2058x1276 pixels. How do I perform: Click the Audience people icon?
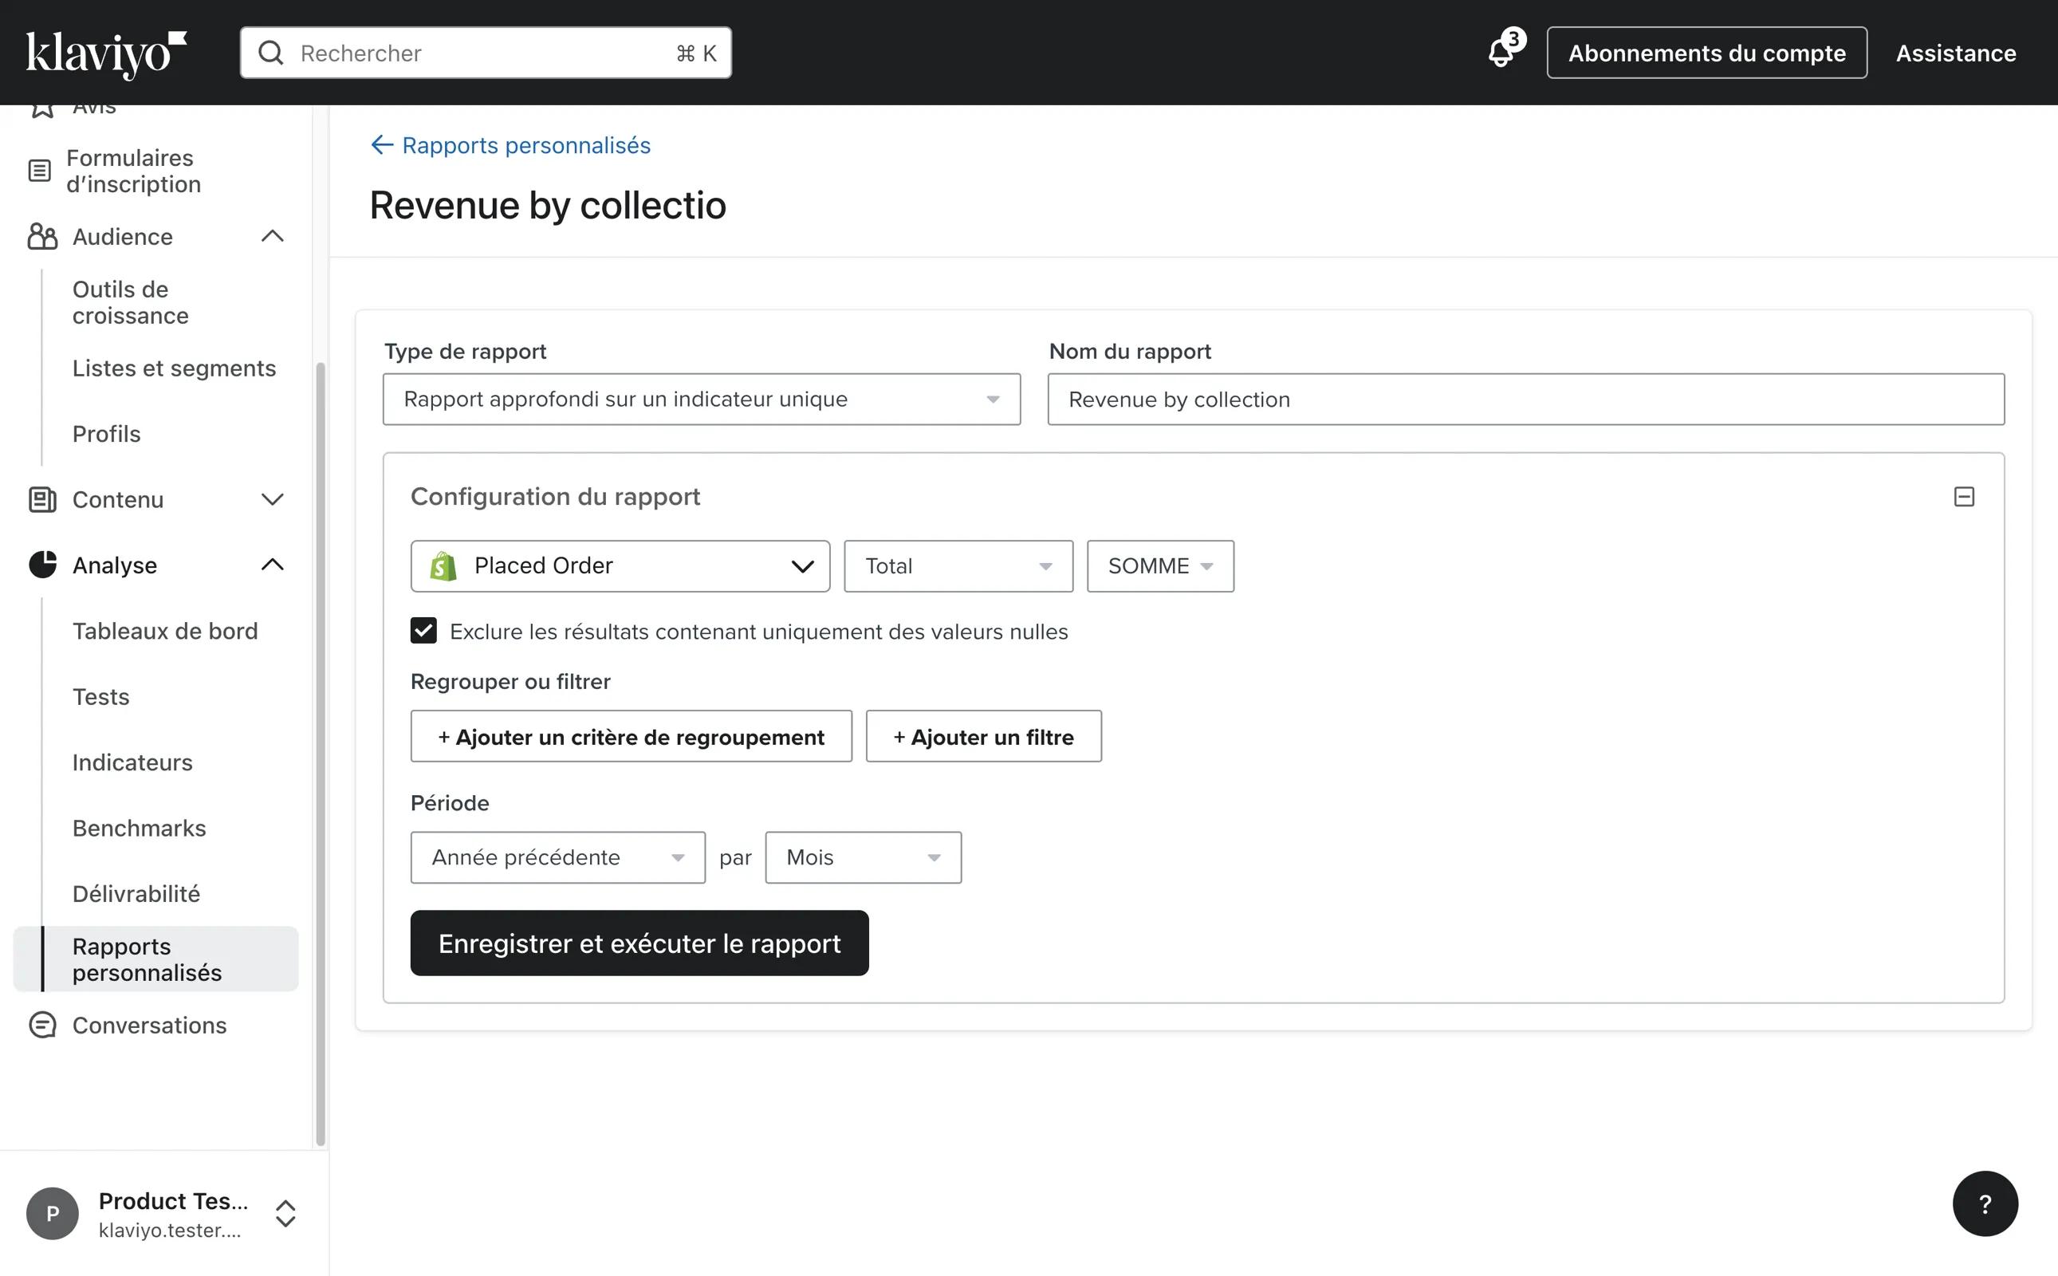click(42, 236)
